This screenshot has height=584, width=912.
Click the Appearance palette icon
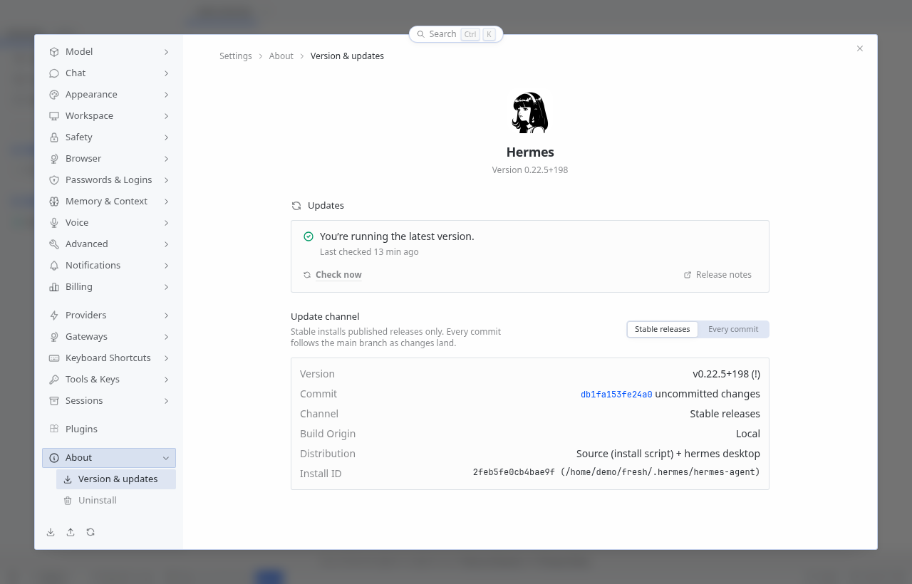click(x=54, y=94)
